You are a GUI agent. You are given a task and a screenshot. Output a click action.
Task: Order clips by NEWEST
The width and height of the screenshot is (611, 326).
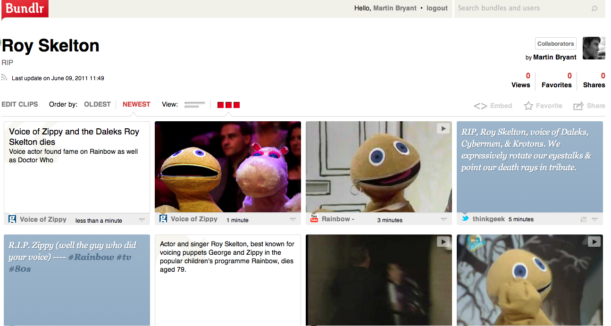tap(136, 104)
